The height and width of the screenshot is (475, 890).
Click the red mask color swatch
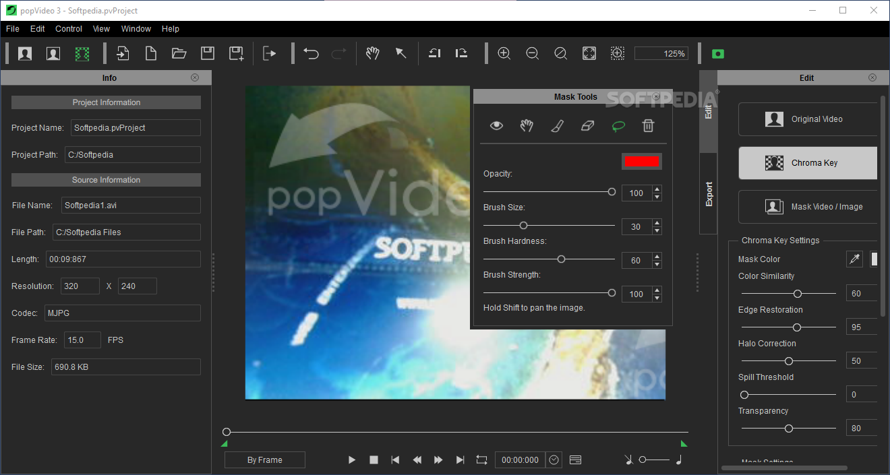(642, 161)
